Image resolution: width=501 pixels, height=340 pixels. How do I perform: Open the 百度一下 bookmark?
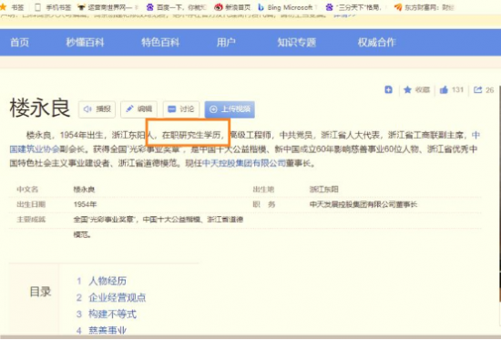177,7
